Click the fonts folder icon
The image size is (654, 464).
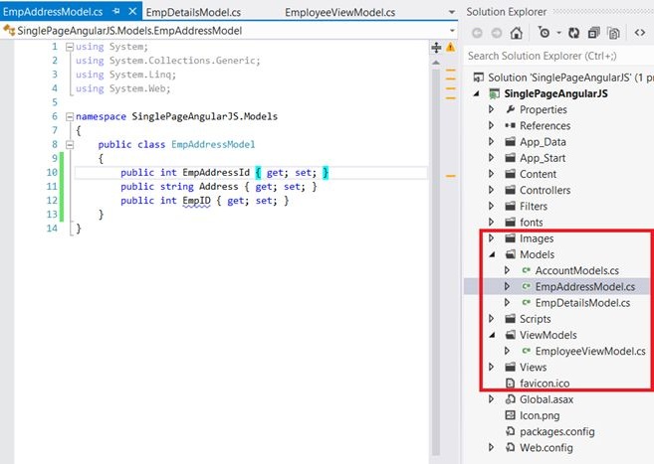(x=510, y=222)
